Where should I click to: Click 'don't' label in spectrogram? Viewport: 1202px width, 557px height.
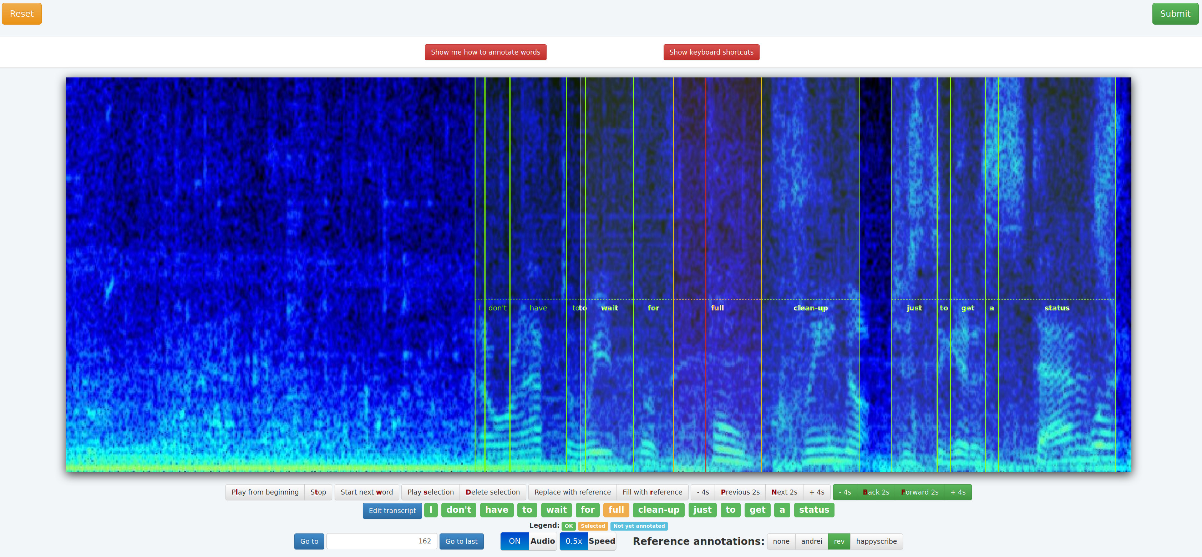tap(497, 308)
